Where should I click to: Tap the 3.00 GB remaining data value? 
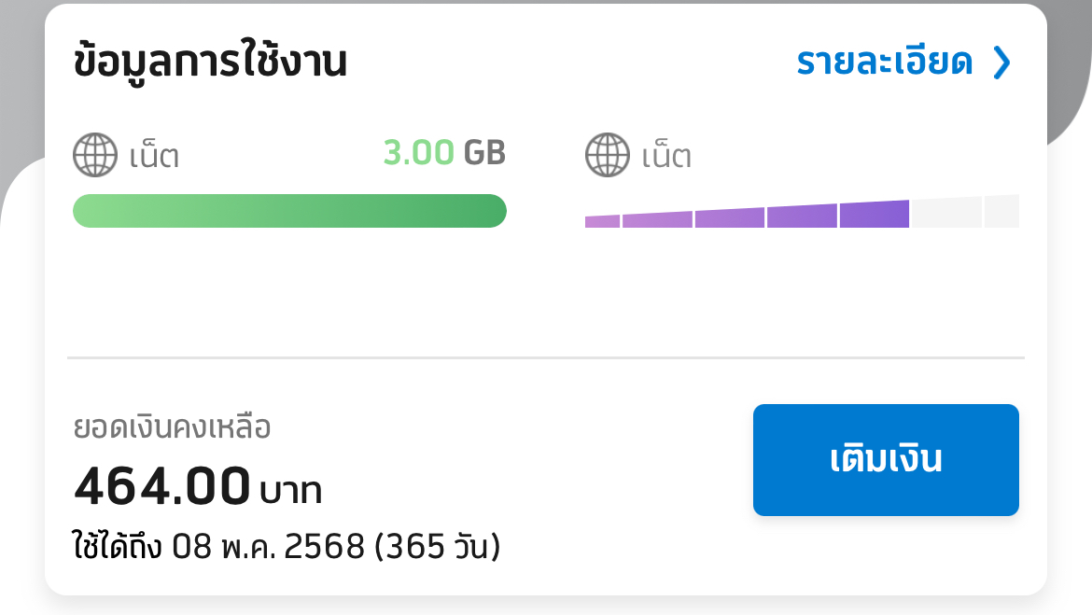(x=444, y=153)
